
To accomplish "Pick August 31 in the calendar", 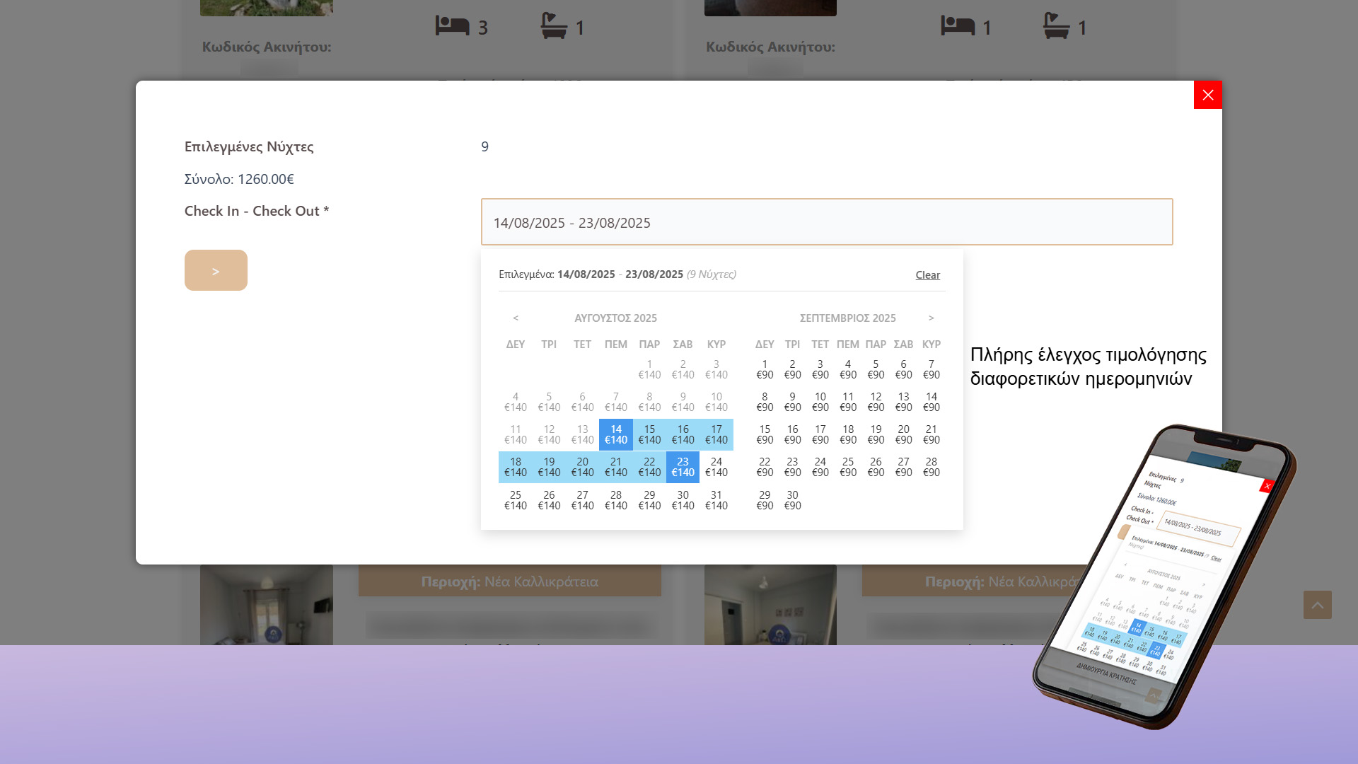I will point(716,500).
